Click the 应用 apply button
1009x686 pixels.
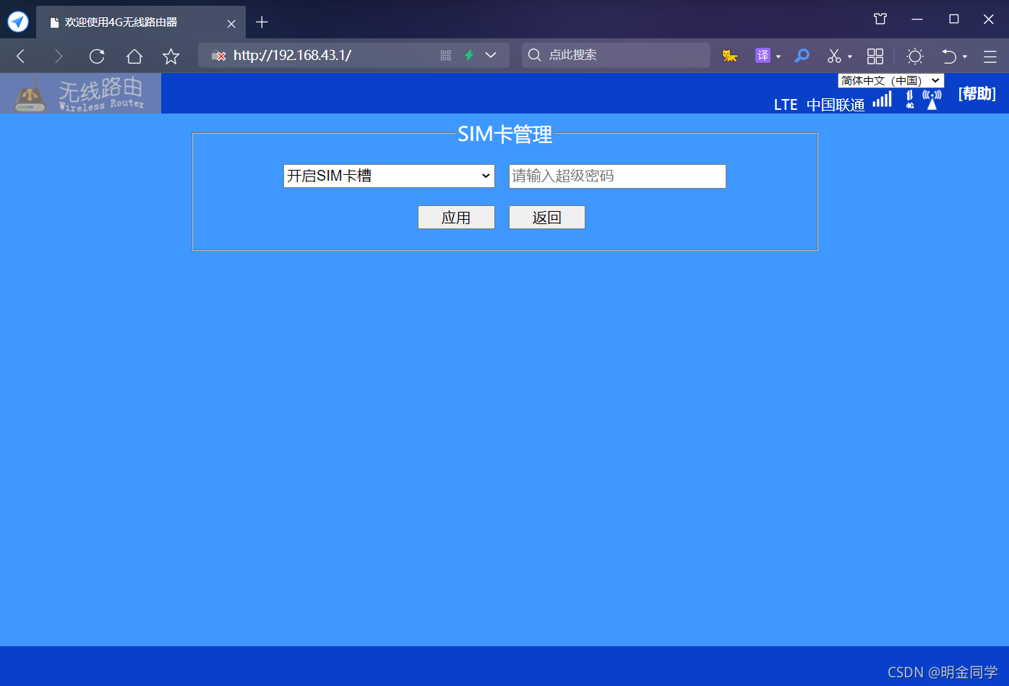tap(456, 218)
